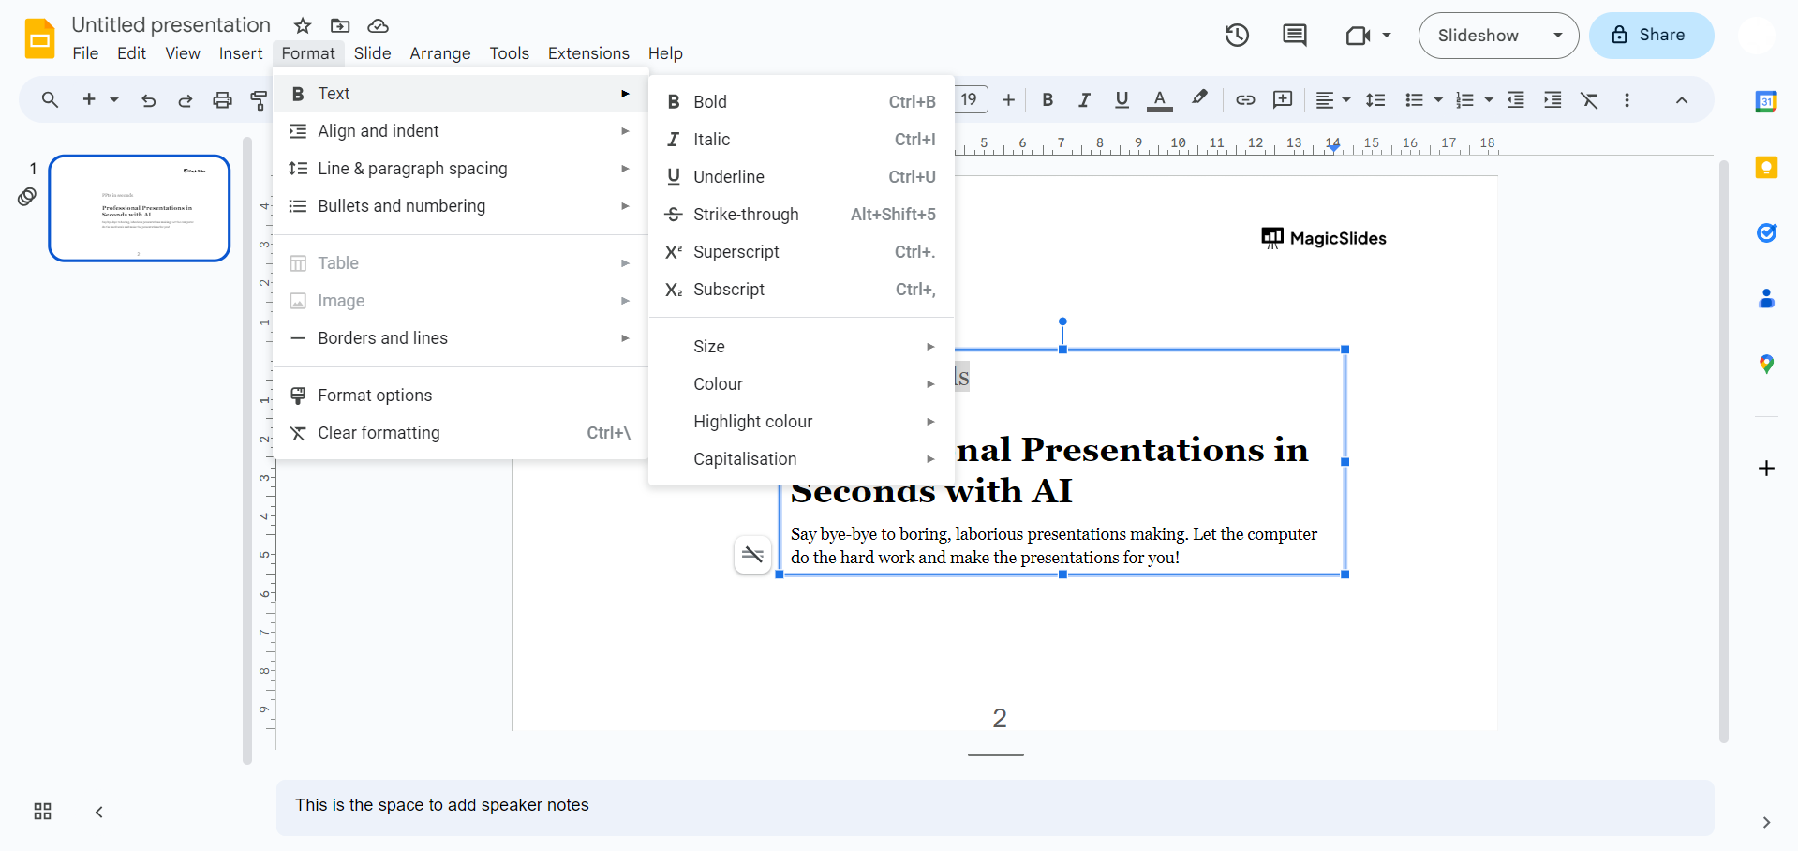The height and width of the screenshot is (851, 1798).
Task: Toggle Underline in the Text submenu
Action: click(801, 177)
